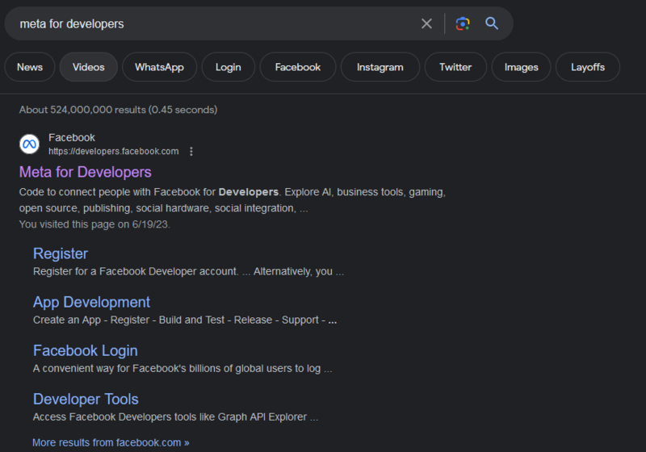Click 'You visited this page on 6/19/23.' text
The image size is (646, 452).
pos(94,224)
